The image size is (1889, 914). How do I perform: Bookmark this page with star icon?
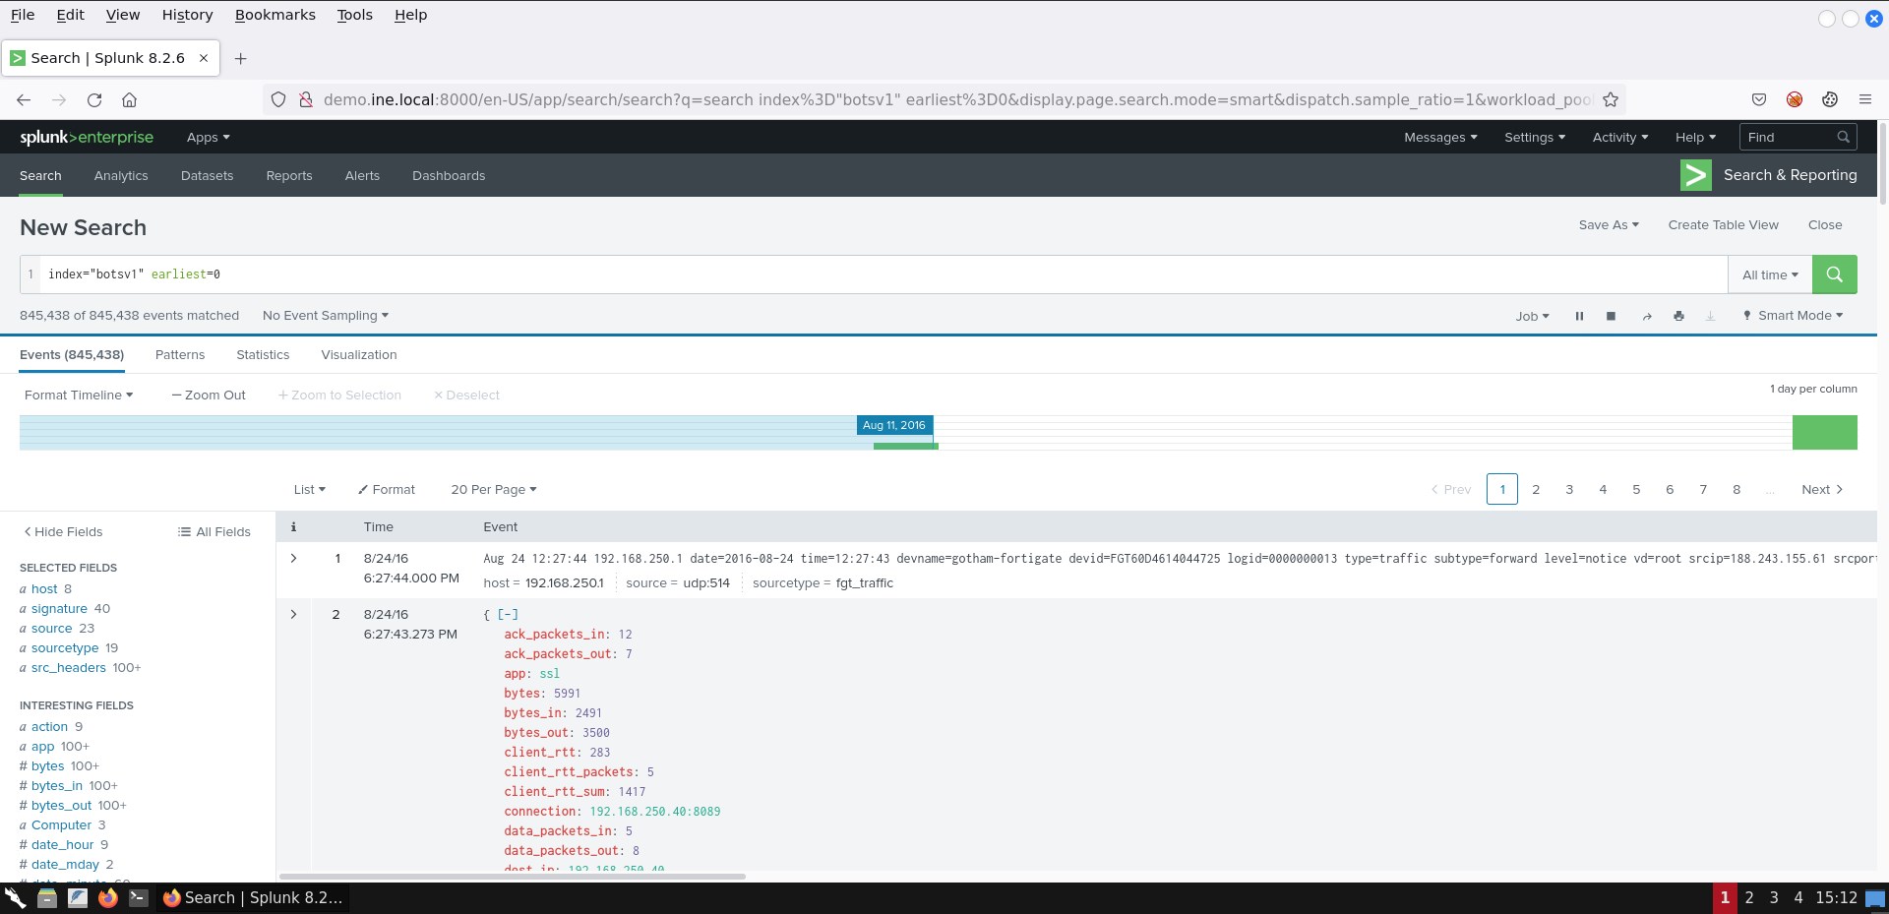[1611, 99]
